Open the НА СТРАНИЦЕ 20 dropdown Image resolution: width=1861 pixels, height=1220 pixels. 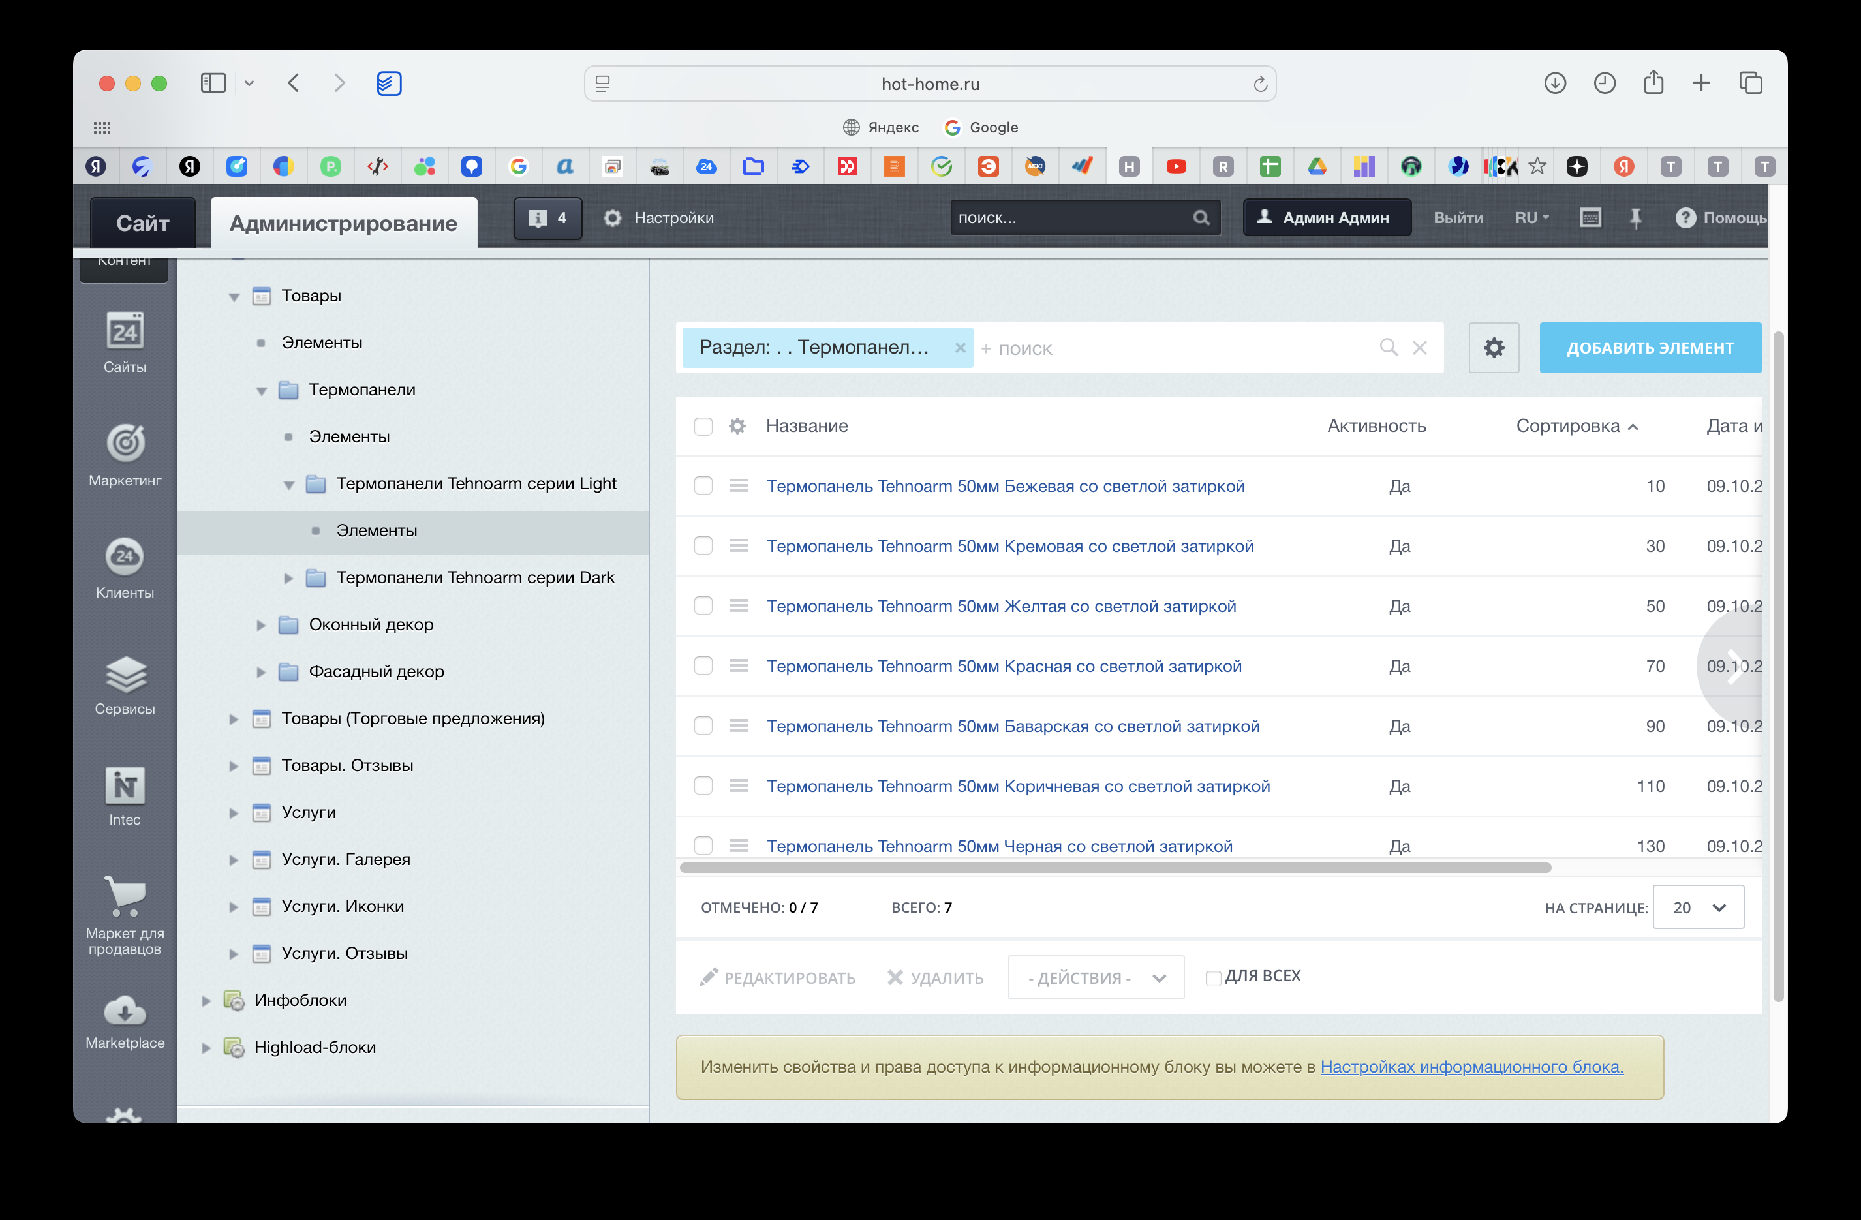click(x=1698, y=907)
